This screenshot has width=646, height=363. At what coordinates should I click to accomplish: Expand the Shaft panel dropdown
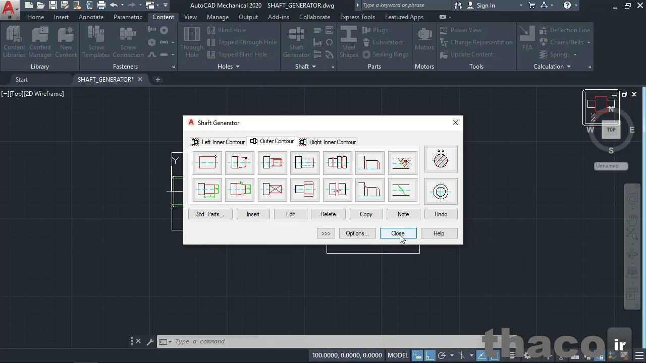pos(313,67)
